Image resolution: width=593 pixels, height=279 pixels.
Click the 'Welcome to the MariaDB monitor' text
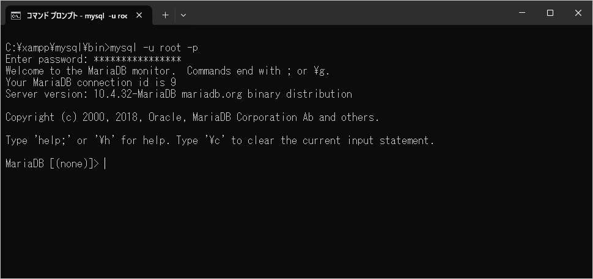(90, 71)
